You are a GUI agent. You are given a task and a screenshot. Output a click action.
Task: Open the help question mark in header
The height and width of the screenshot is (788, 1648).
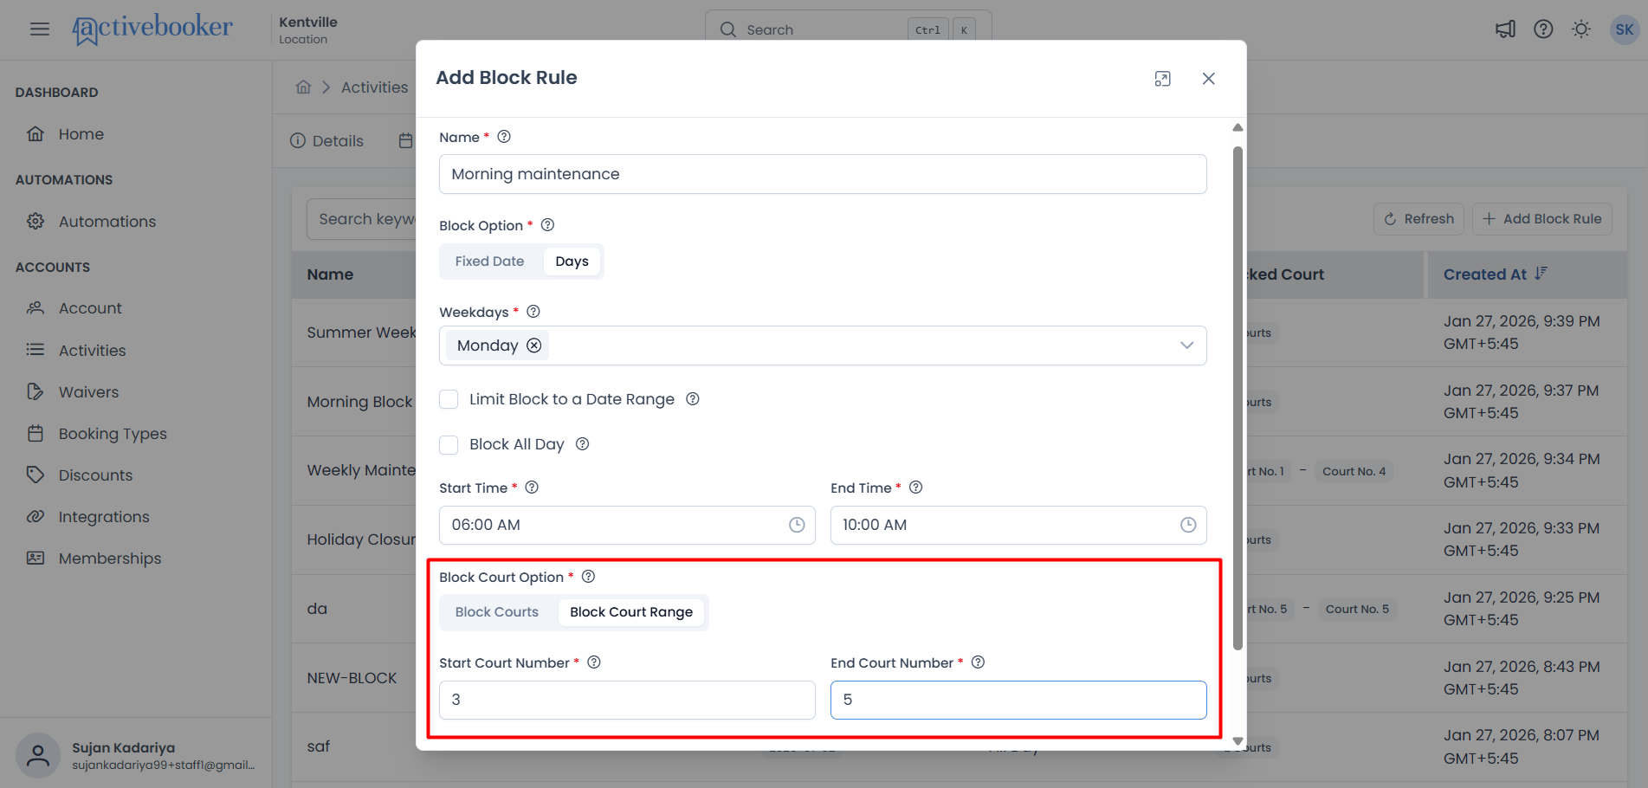click(1543, 29)
